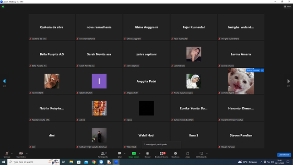Open the Reactions menu
Viewport: 293px width, 165px height.
click(175, 154)
